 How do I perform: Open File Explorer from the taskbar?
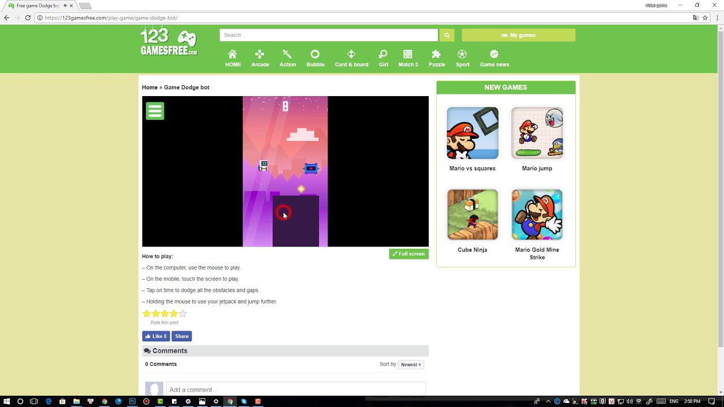pyautogui.click(x=76, y=401)
